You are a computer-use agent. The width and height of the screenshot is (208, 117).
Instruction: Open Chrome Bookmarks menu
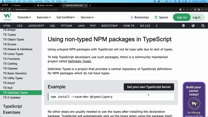coord(39,1)
